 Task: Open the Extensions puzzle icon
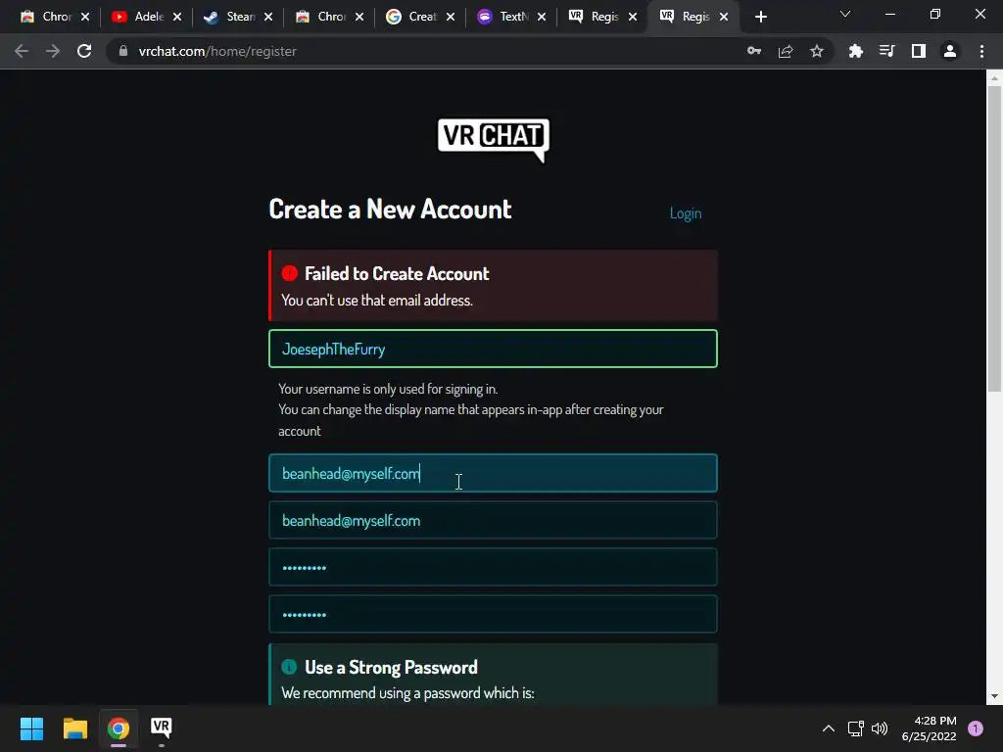[x=855, y=51]
